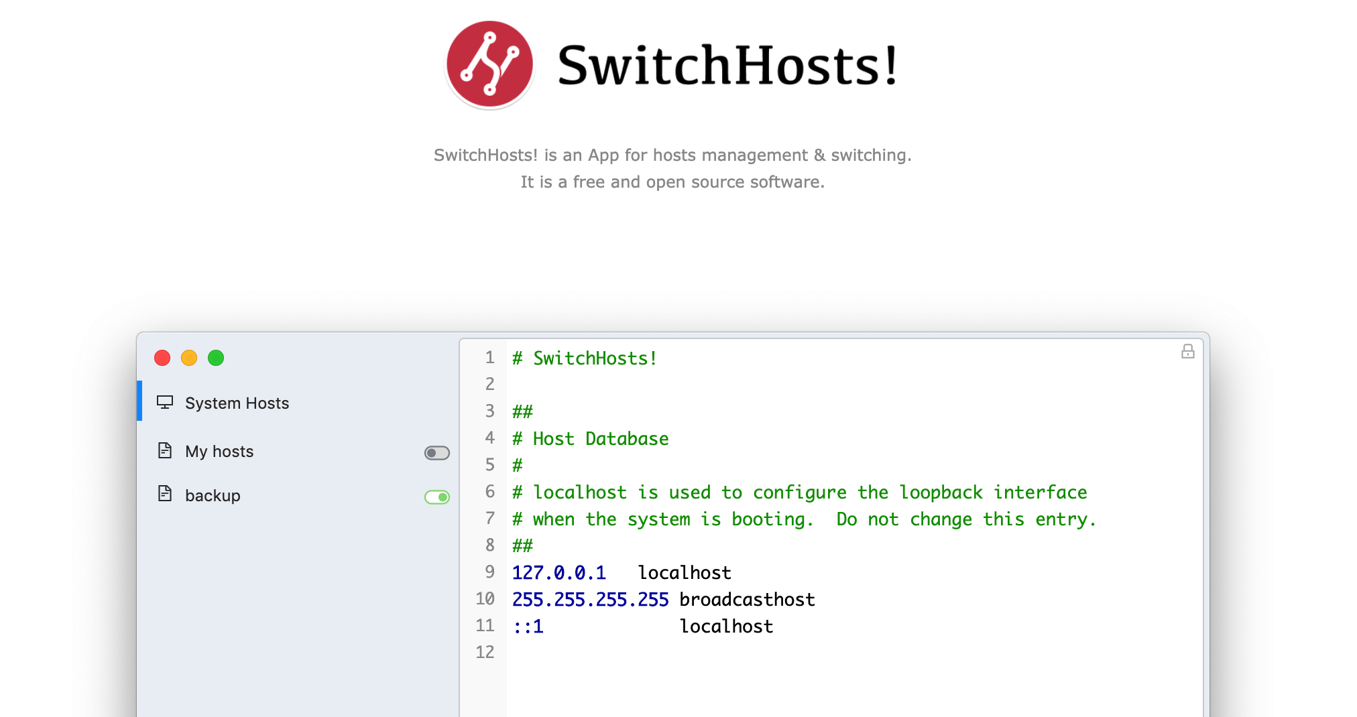Viewport: 1357px width, 717px height.
Task: Click localhost on line 11
Action: pos(726,627)
